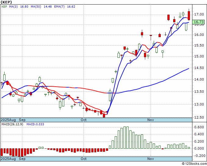The width and height of the screenshot is (207, 166).
Task: Select the MA(50) legend label
Action: coord(36,7)
